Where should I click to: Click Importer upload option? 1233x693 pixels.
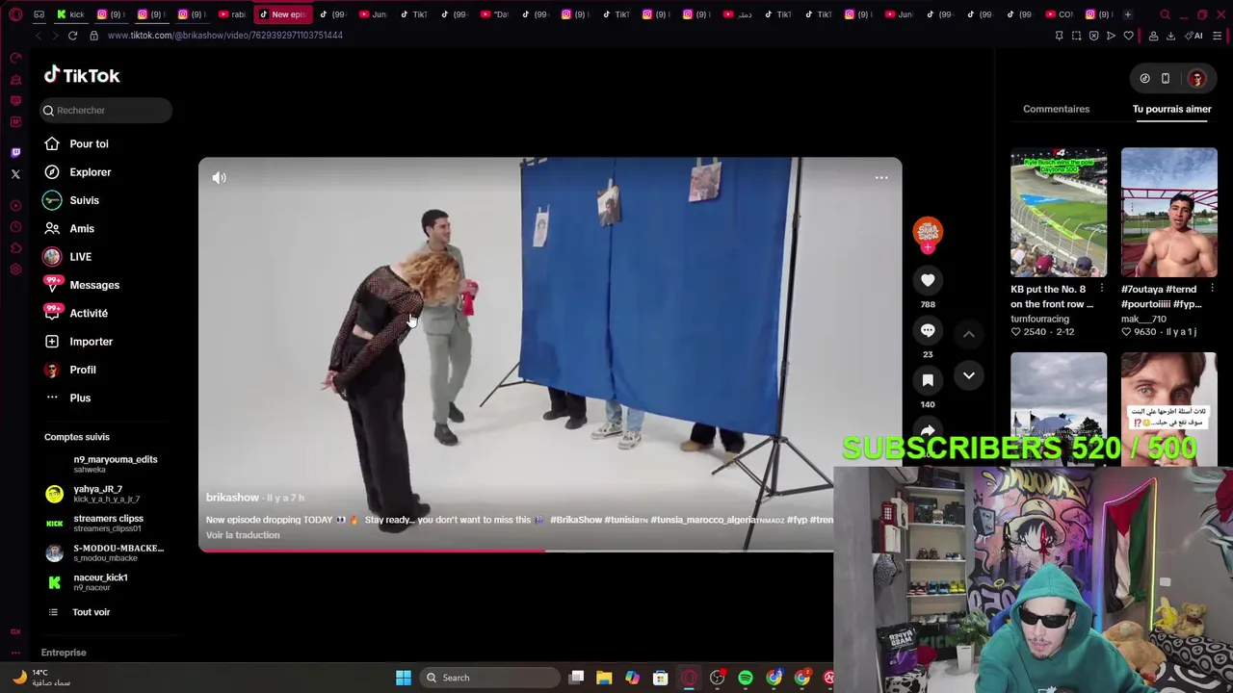click(x=78, y=342)
